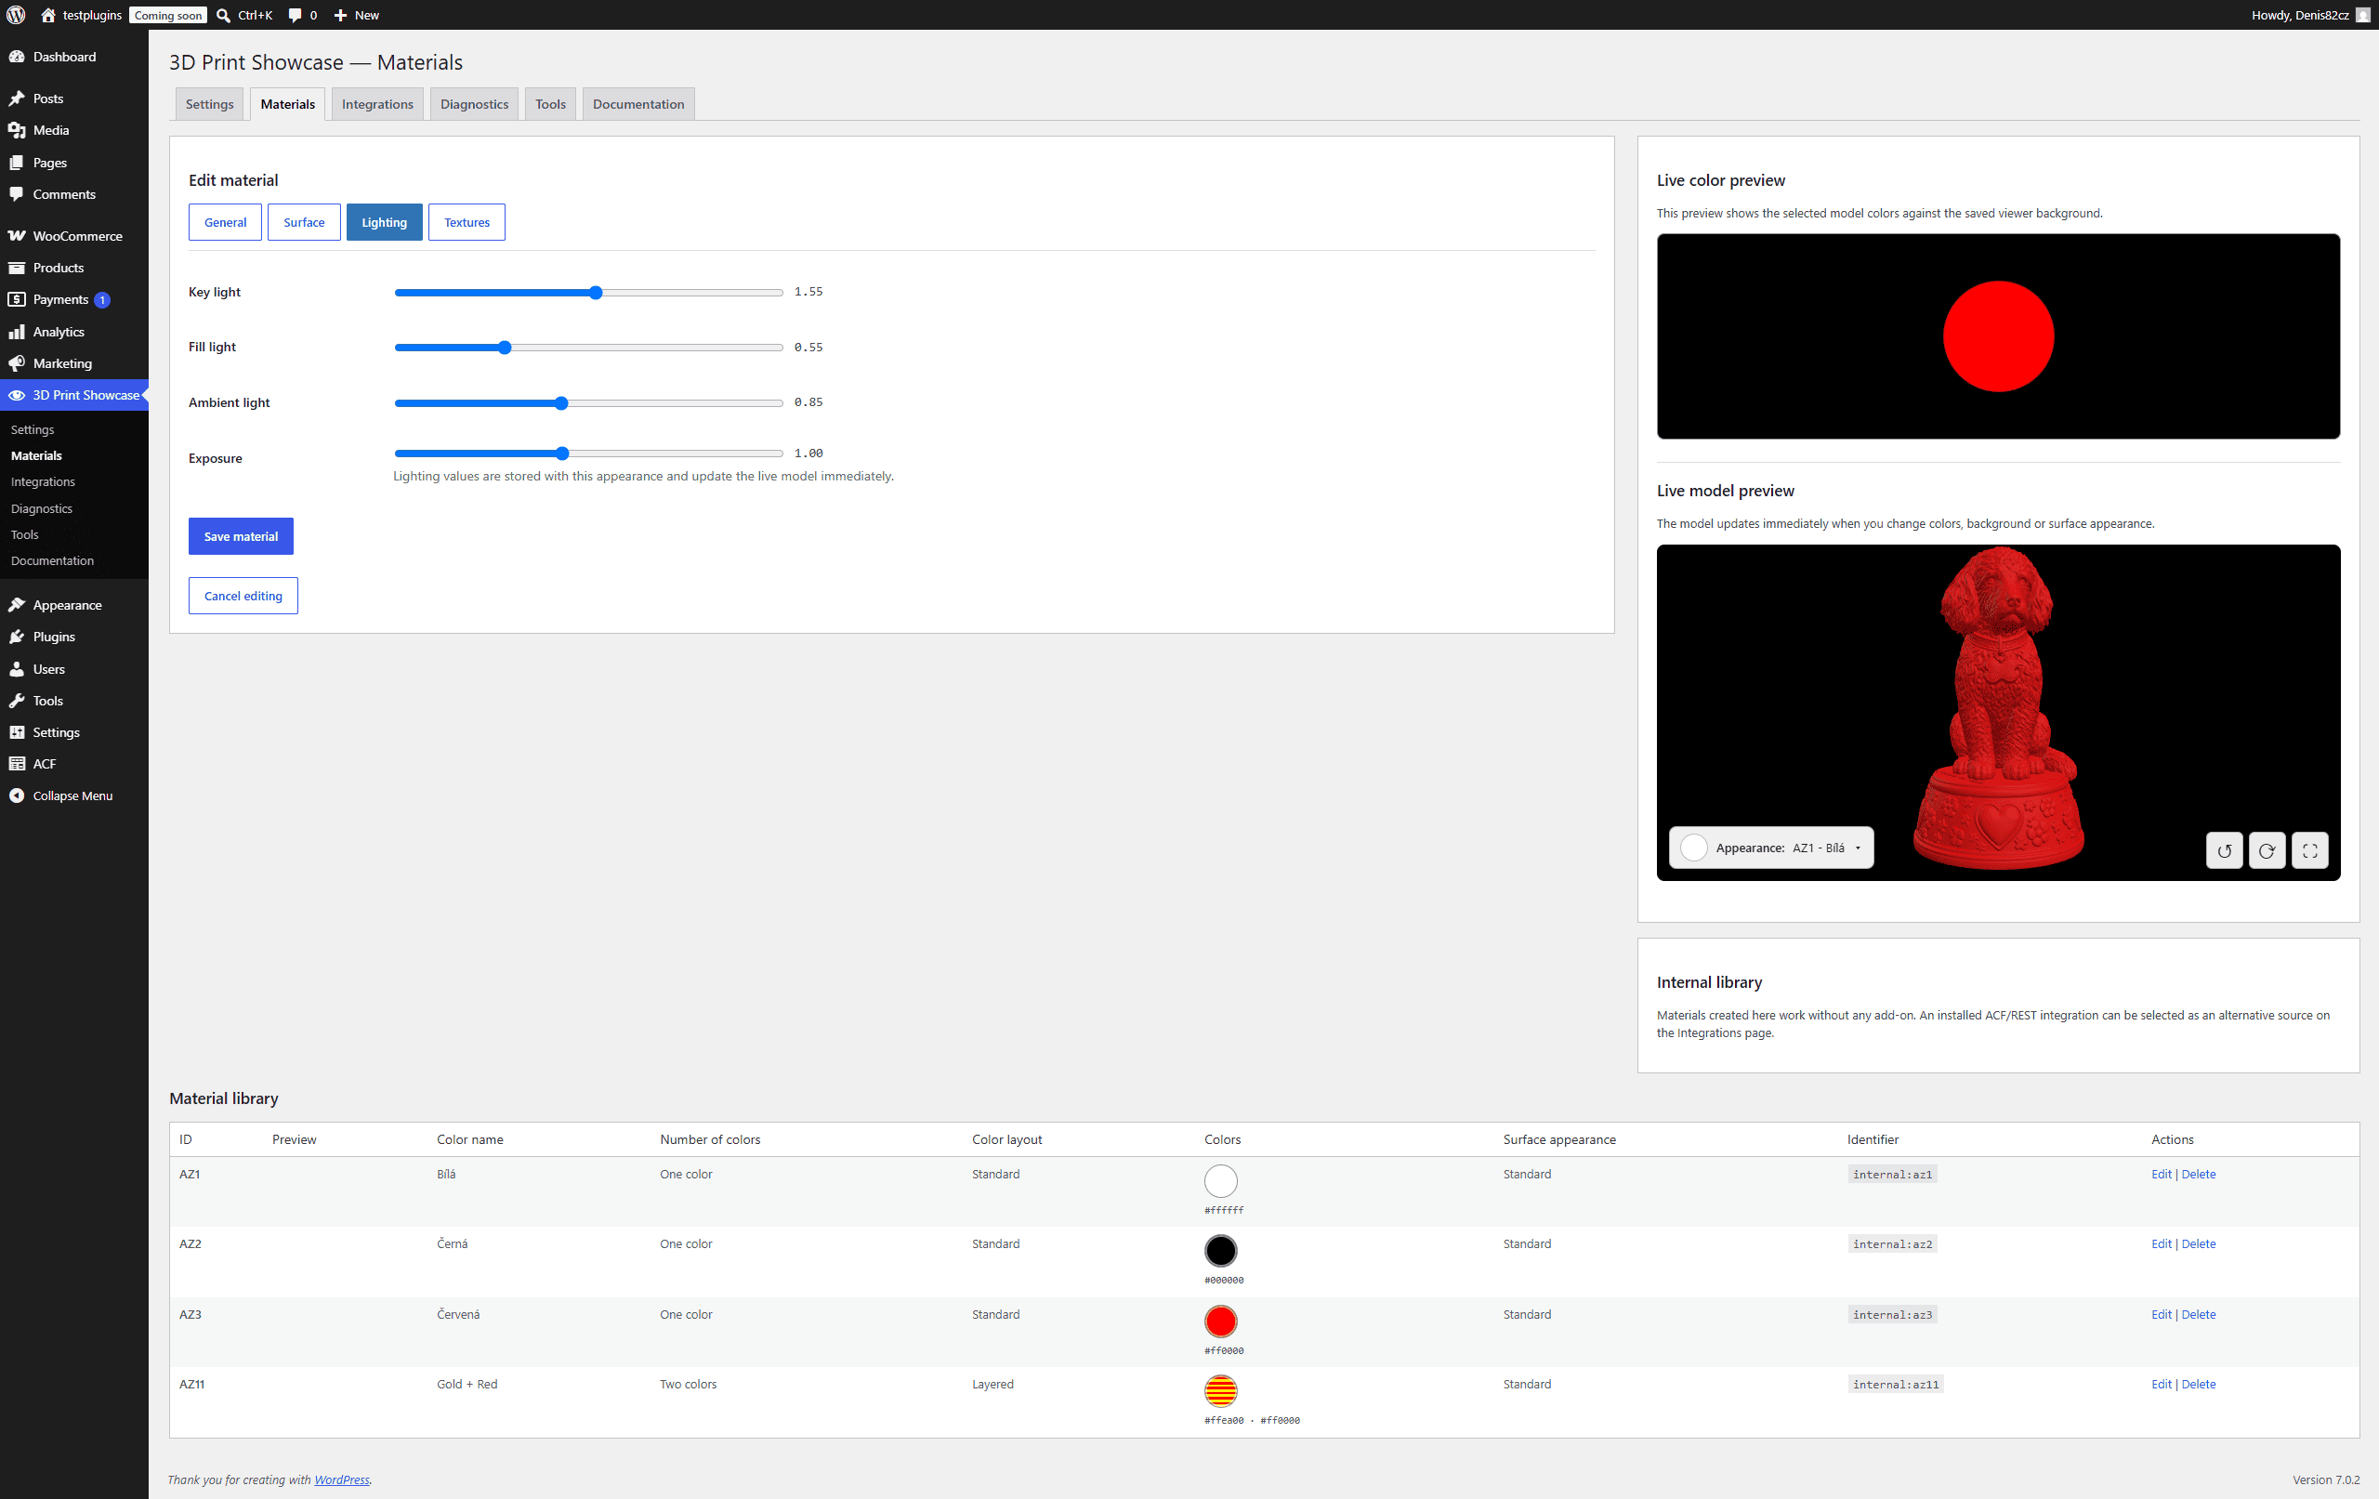
Task: Open the Appearance dropdown showing AZ1 - Bílá
Action: point(1770,848)
